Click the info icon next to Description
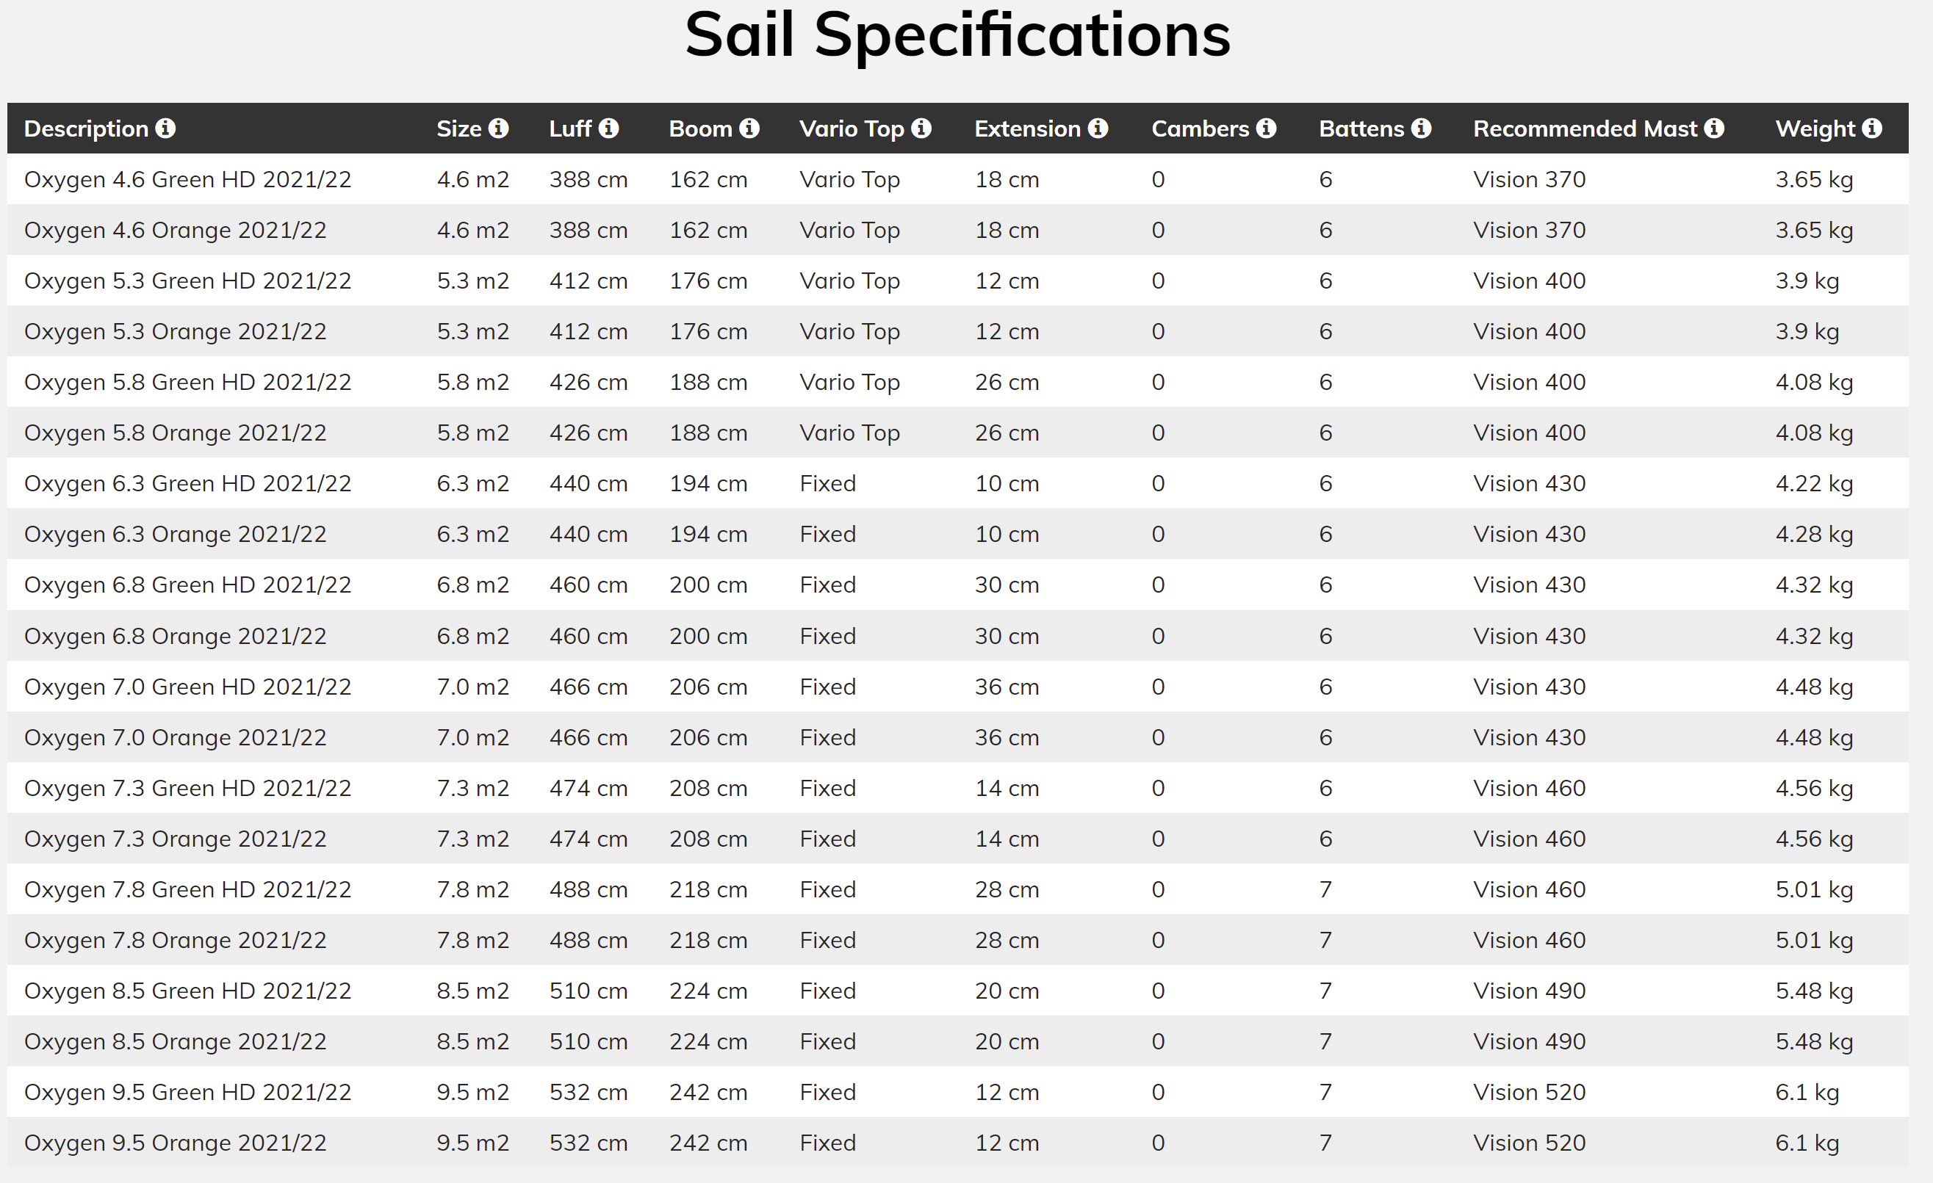This screenshot has height=1183, width=1933. click(x=165, y=128)
